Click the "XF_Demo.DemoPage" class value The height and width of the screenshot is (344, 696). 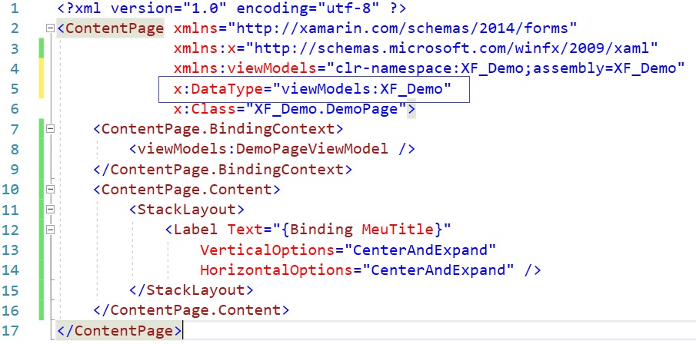(x=326, y=109)
